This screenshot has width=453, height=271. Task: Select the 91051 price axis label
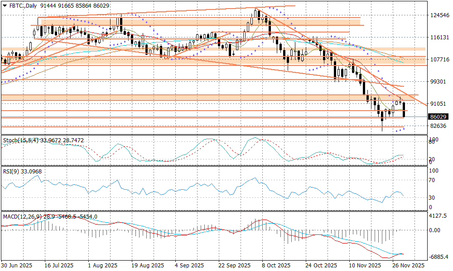[439, 103]
